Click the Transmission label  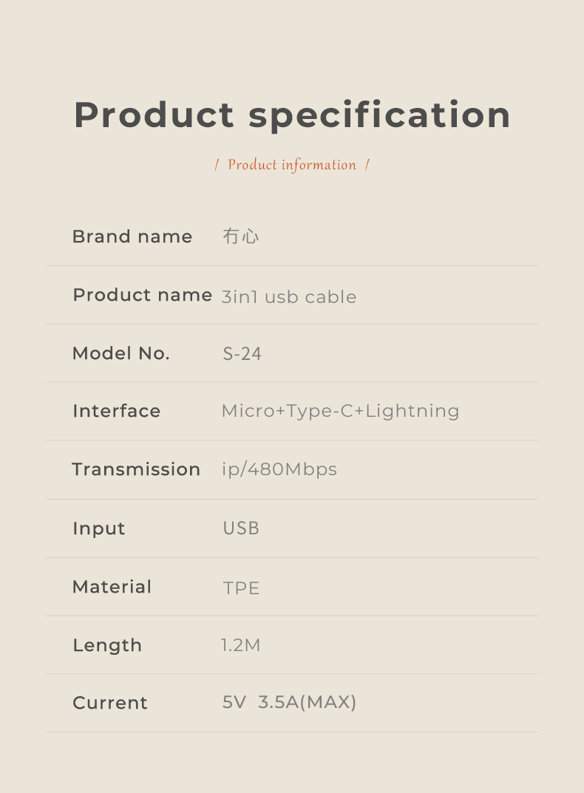(136, 469)
